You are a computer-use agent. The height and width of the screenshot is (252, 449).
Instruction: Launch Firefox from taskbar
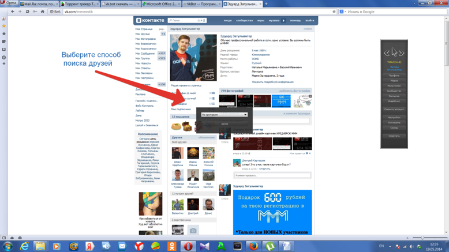pyautogui.click(x=253, y=246)
